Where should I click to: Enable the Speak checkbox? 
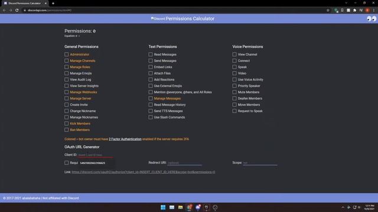point(234,67)
